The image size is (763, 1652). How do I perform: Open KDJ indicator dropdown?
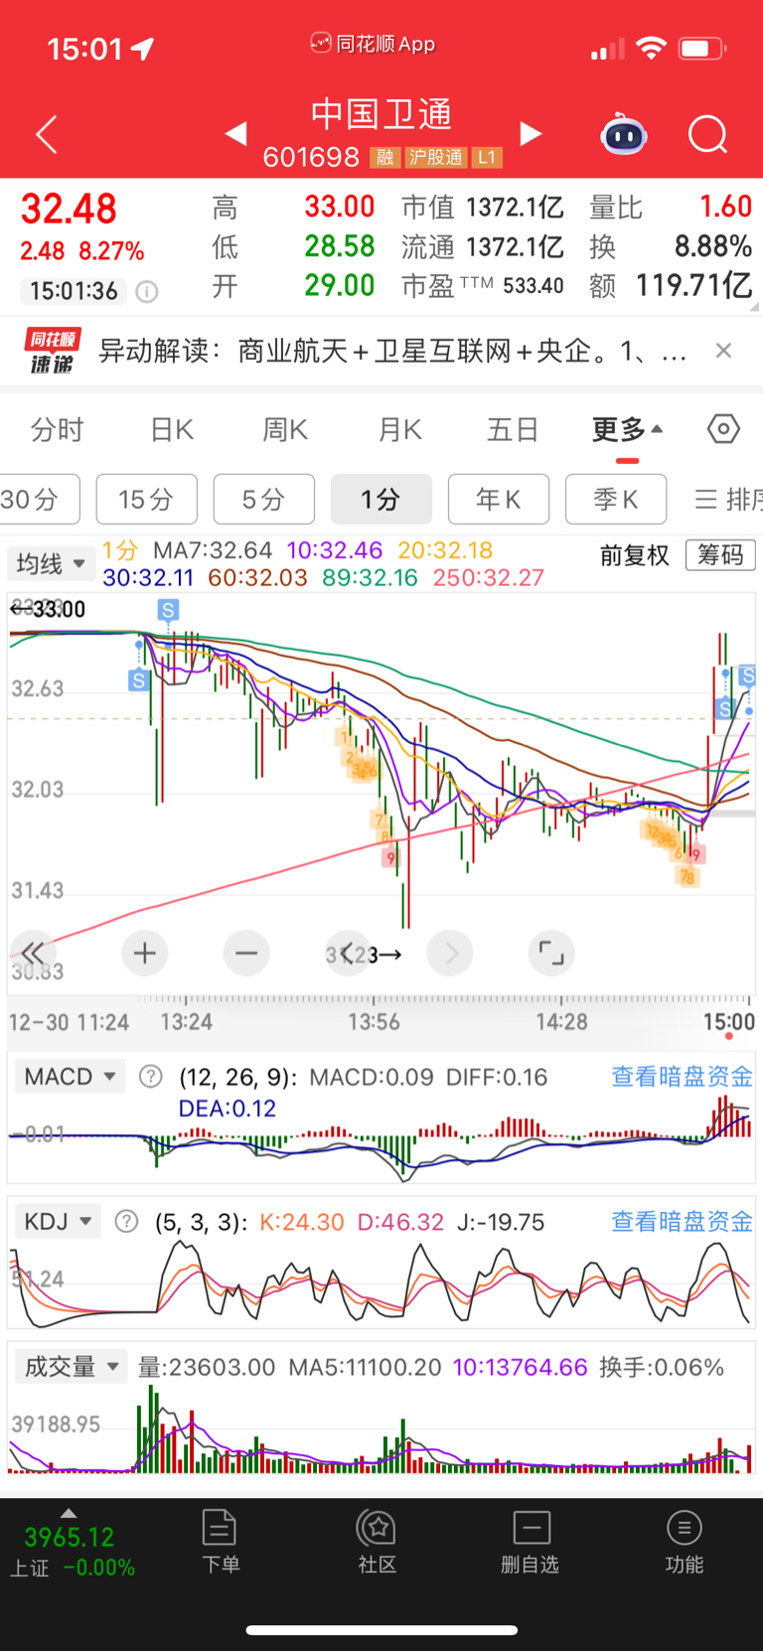(x=58, y=1222)
